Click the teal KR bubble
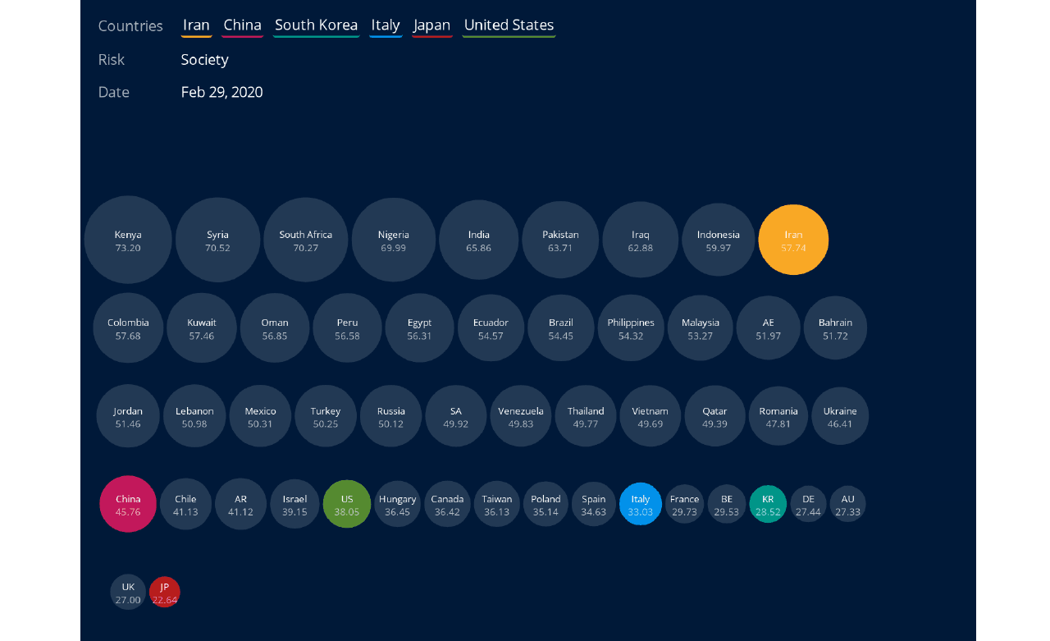Screen dimensions: 1050x641 pos(768,504)
